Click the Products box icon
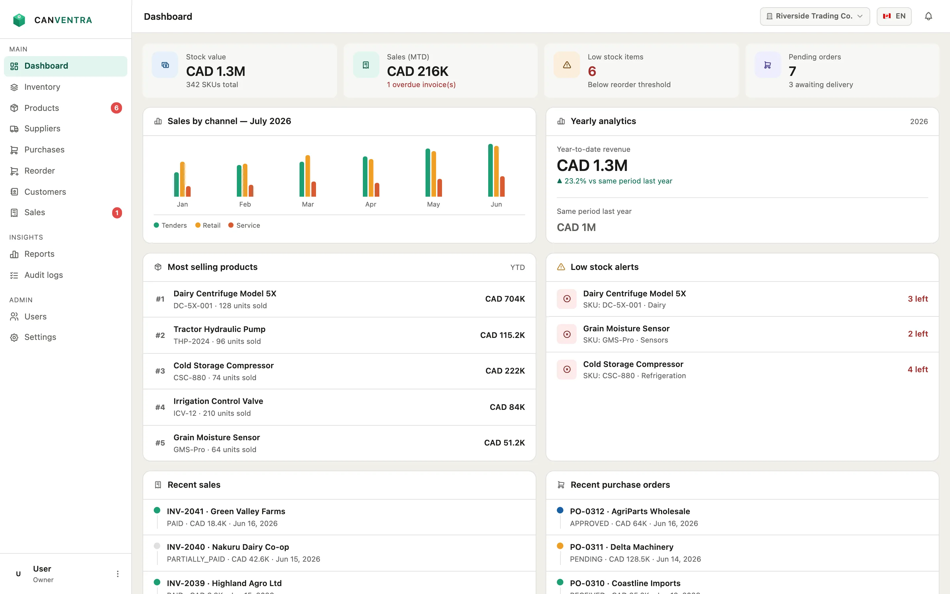 (14, 108)
